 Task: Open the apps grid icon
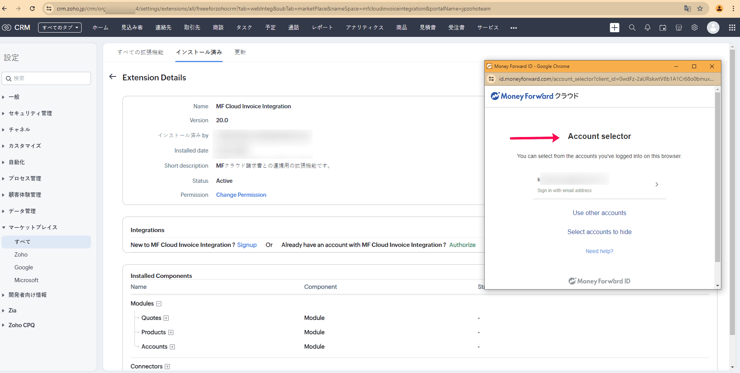[732, 28]
